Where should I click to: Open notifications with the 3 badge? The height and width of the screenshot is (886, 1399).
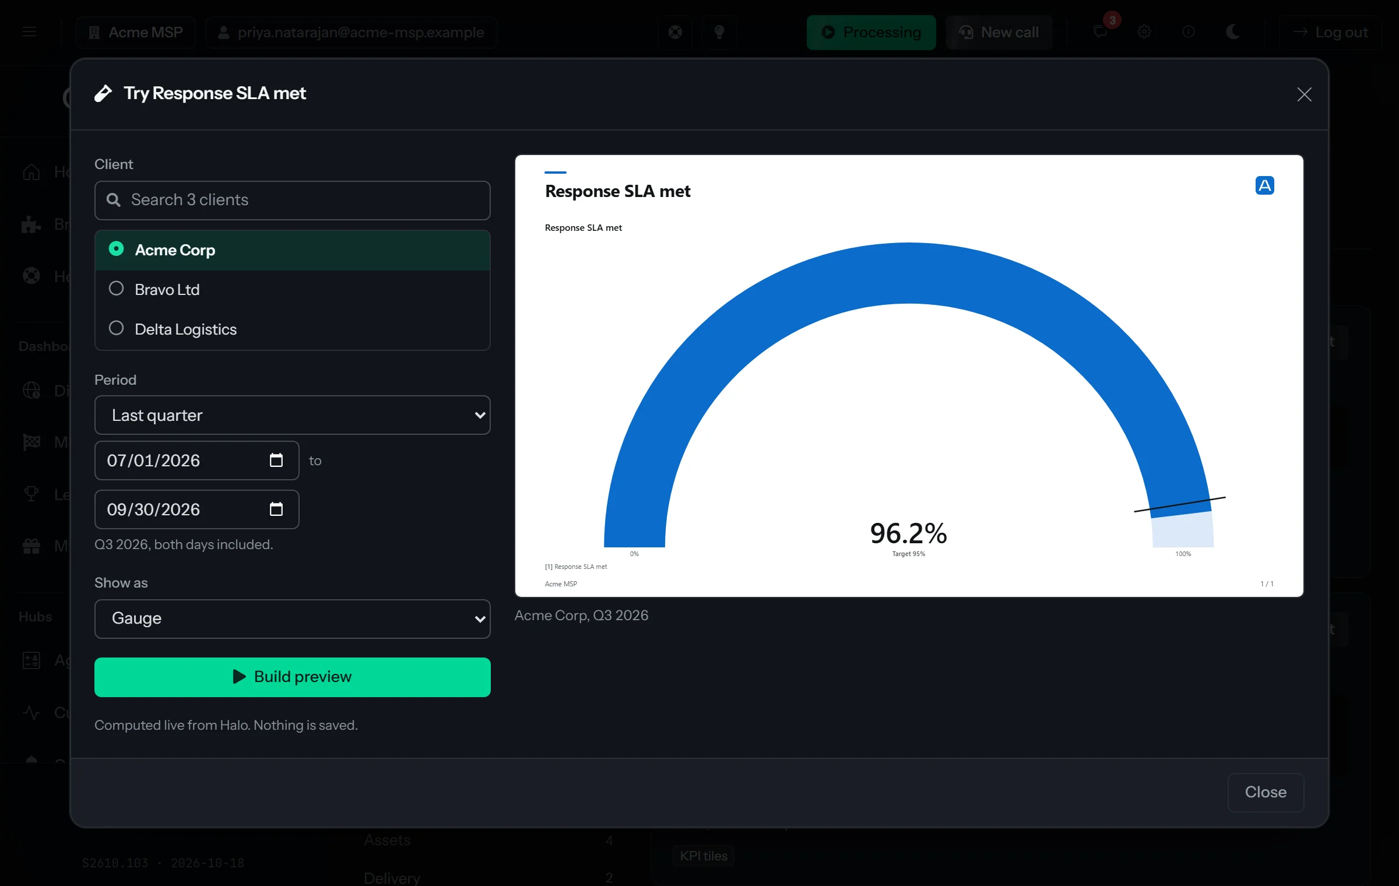[1101, 32]
